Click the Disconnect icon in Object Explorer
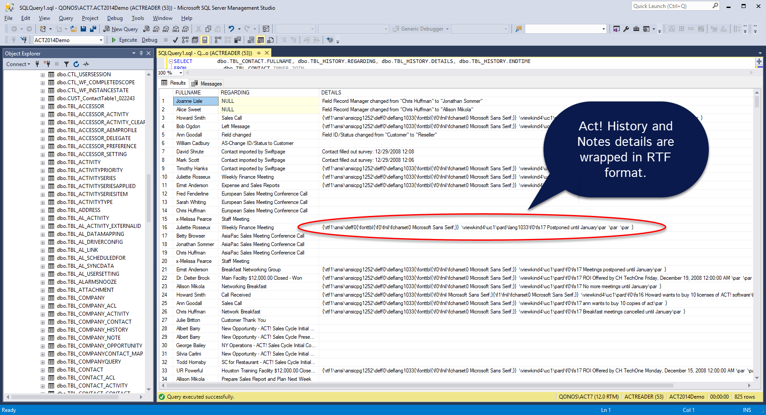The image size is (766, 415). [47, 64]
